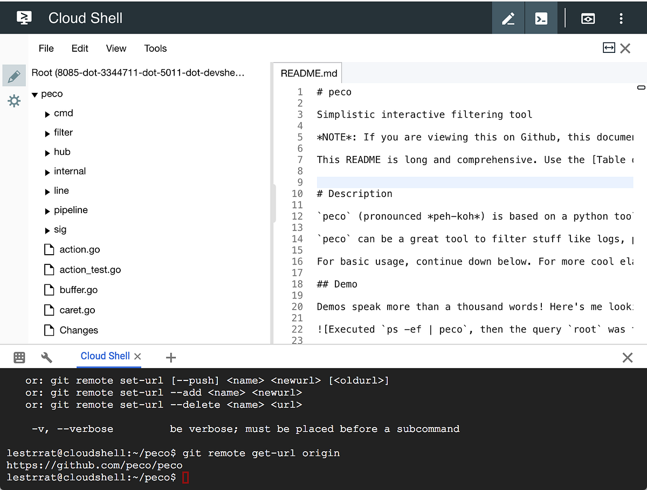Activate the Open Terminal icon in the header

[x=541, y=18]
